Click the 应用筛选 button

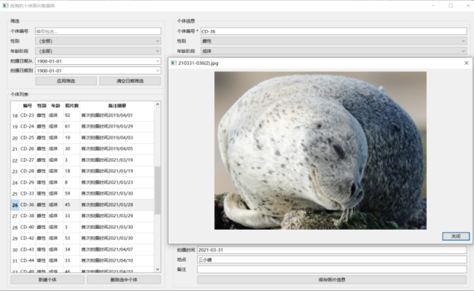pyautogui.click(x=66, y=81)
